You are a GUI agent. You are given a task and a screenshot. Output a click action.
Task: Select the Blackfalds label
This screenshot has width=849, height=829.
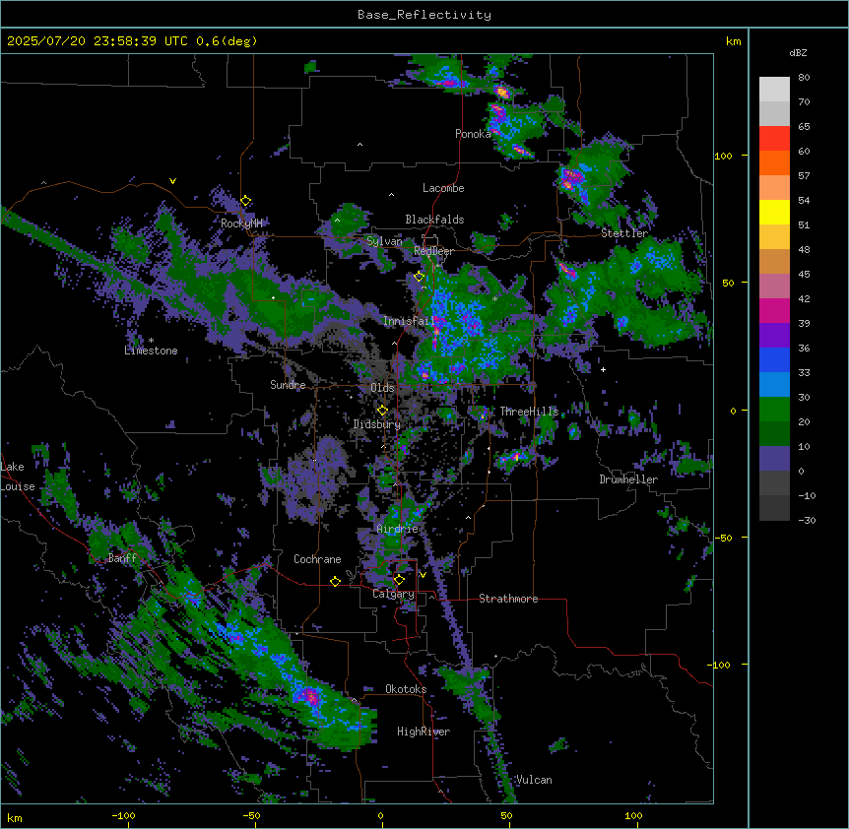434,220
